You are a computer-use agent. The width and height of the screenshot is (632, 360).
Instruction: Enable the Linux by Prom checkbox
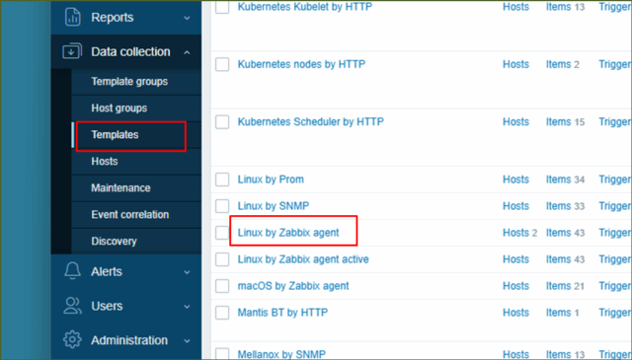222,180
